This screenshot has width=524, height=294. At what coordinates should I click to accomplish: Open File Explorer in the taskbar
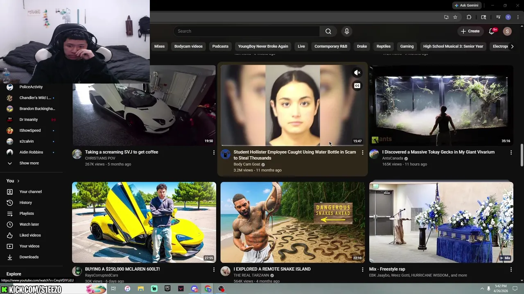(x=140, y=289)
